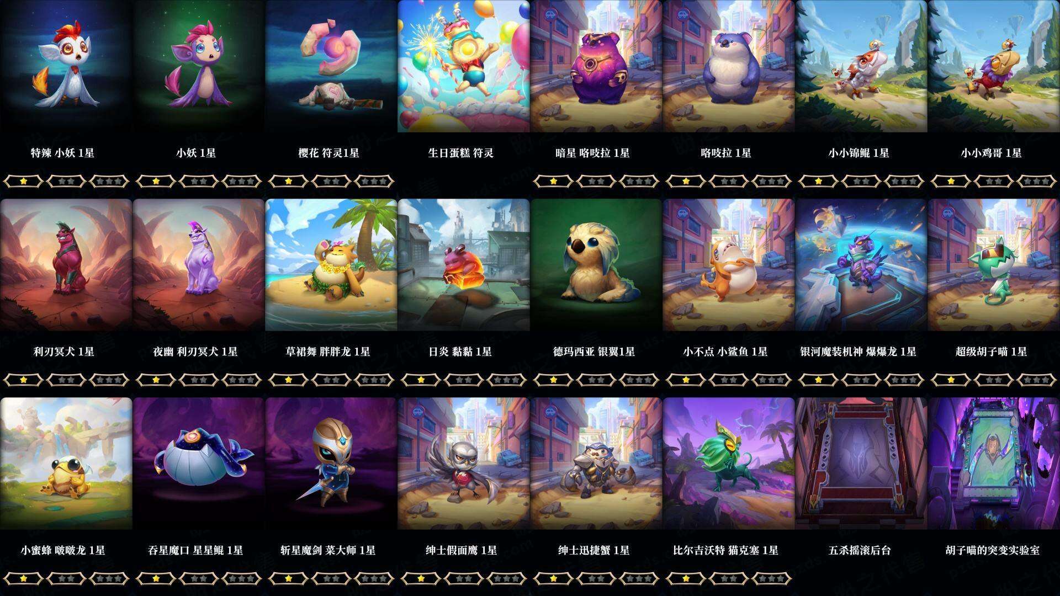Choose the one-star badge under 比尔吉沃特 猫克塞

tap(686, 578)
